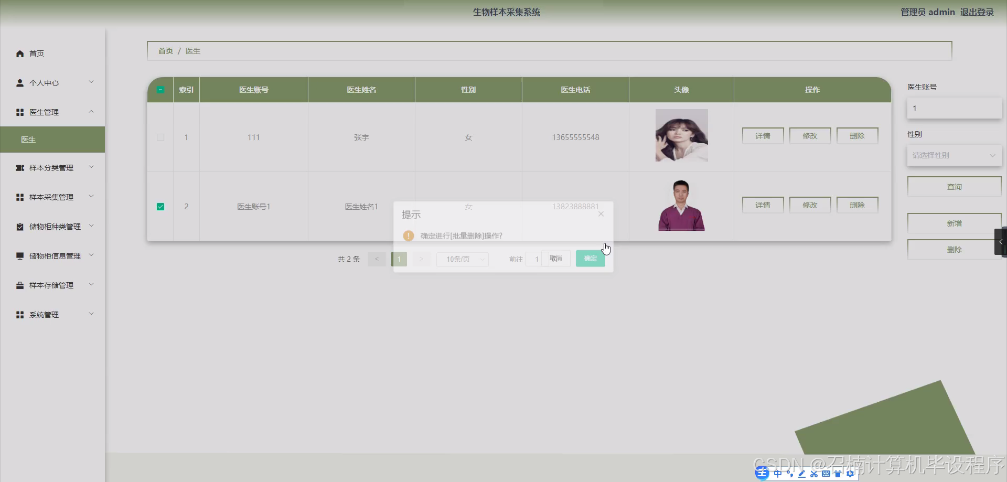Screen dimensions: 1007x482
Task: Click the monitor icon beside 储物柜信息管理
Action: [20, 256]
